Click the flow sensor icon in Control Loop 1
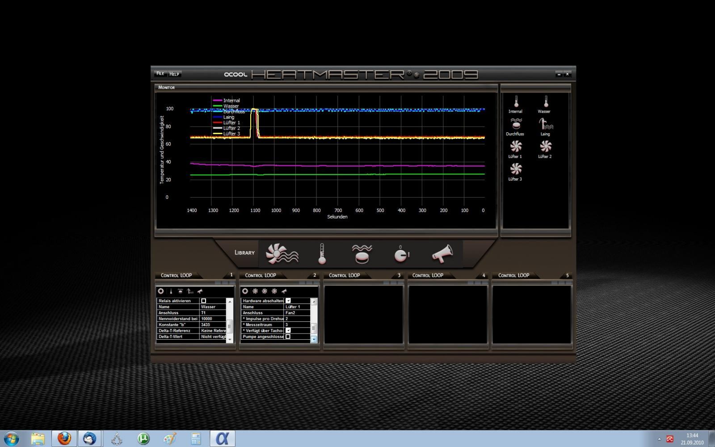Screen dimensions: 715x447 tap(181, 291)
